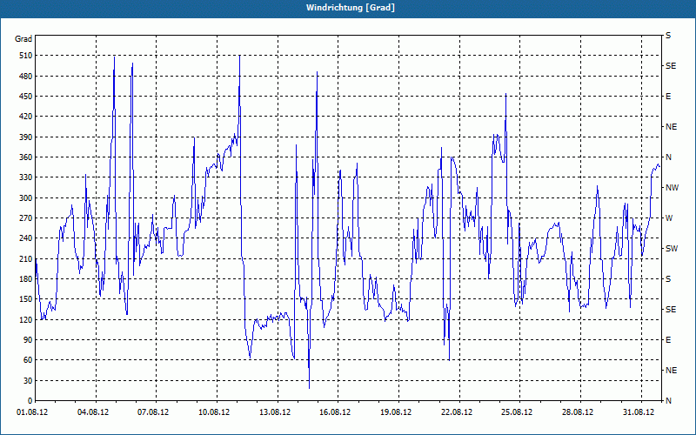Click the SE compass label beside 120
Image resolution: width=696 pixels, height=435 pixels.
tap(671, 310)
